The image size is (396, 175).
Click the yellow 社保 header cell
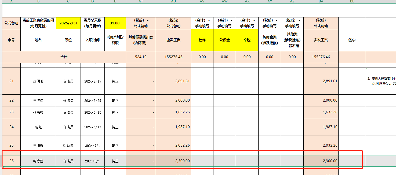(202, 40)
